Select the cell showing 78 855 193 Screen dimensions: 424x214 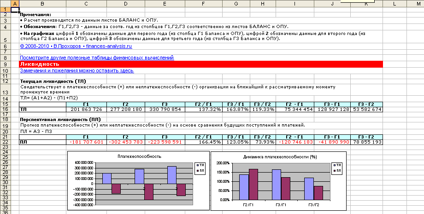pyautogui.click(x=367, y=142)
